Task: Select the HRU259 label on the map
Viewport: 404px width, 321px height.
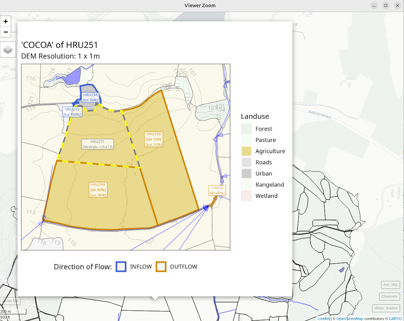Action: coord(98,190)
